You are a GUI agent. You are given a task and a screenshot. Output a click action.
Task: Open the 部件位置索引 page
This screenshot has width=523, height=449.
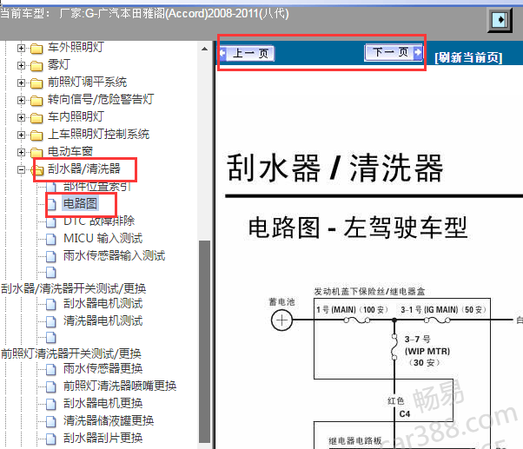(97, 187)
